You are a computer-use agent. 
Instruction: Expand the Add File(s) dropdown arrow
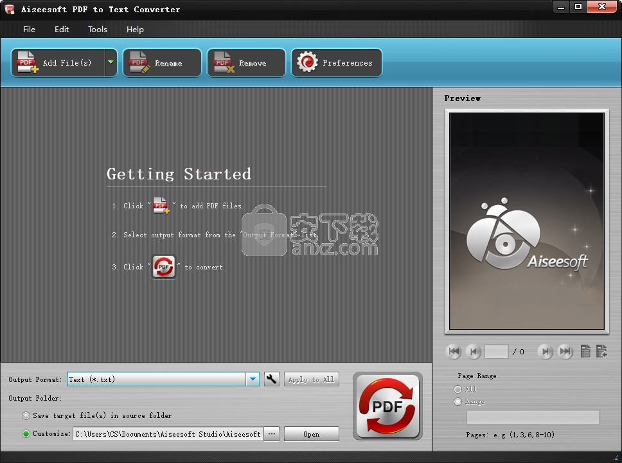pos(111,63)
